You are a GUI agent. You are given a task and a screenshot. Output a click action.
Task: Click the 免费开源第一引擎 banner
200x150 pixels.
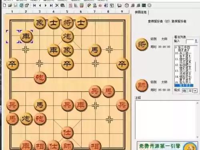click(167, 146)
